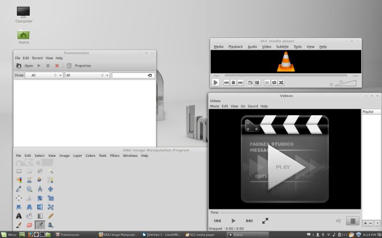The width and height of the screenshot is (382, 238).
Task: Expand the Show 'All' filter dropdown
Action: coord(44,75)
